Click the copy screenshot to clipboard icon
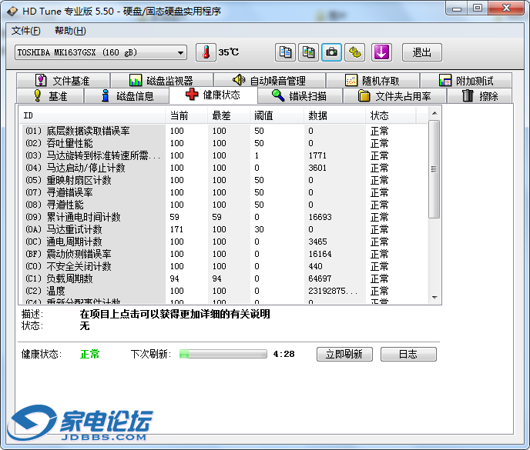The width and height of the screenshot is (530, 450). pos(308,52)
